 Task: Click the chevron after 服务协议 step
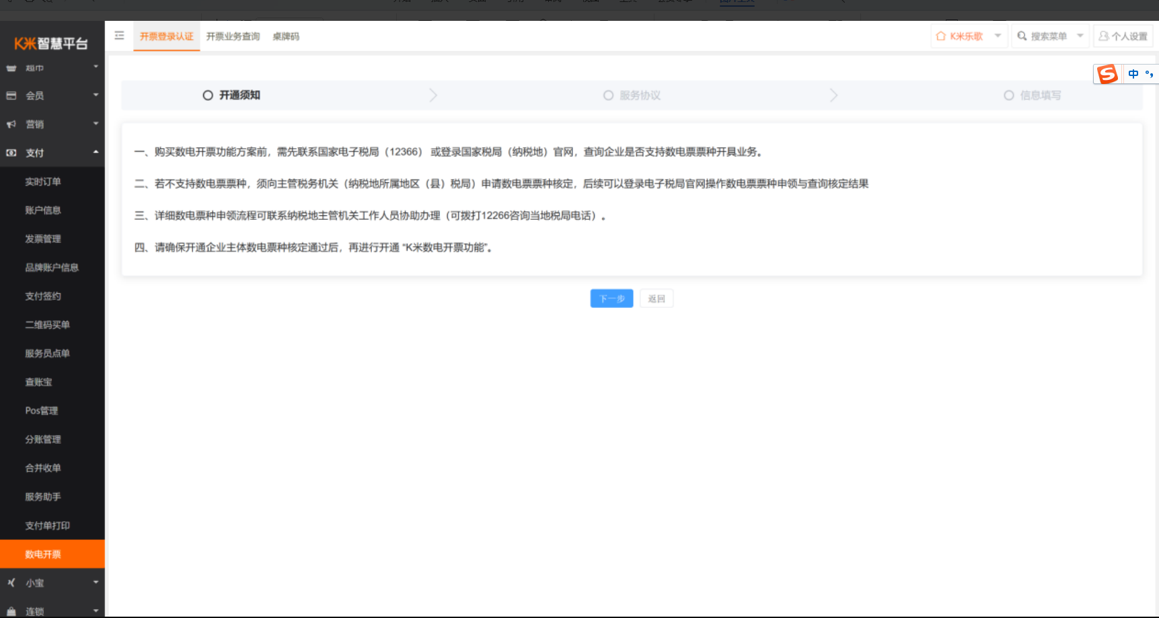[833, 95]
